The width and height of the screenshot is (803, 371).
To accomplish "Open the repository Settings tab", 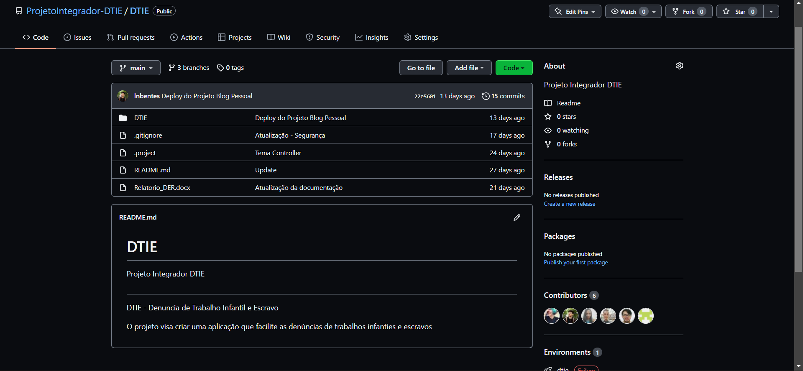I will coord(421,37).
